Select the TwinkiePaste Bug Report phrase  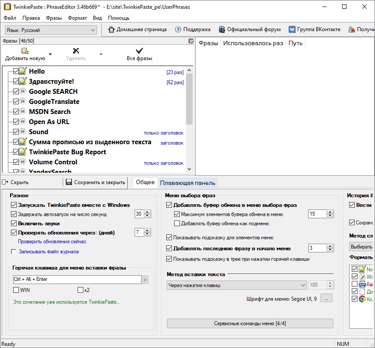(67, 152)
